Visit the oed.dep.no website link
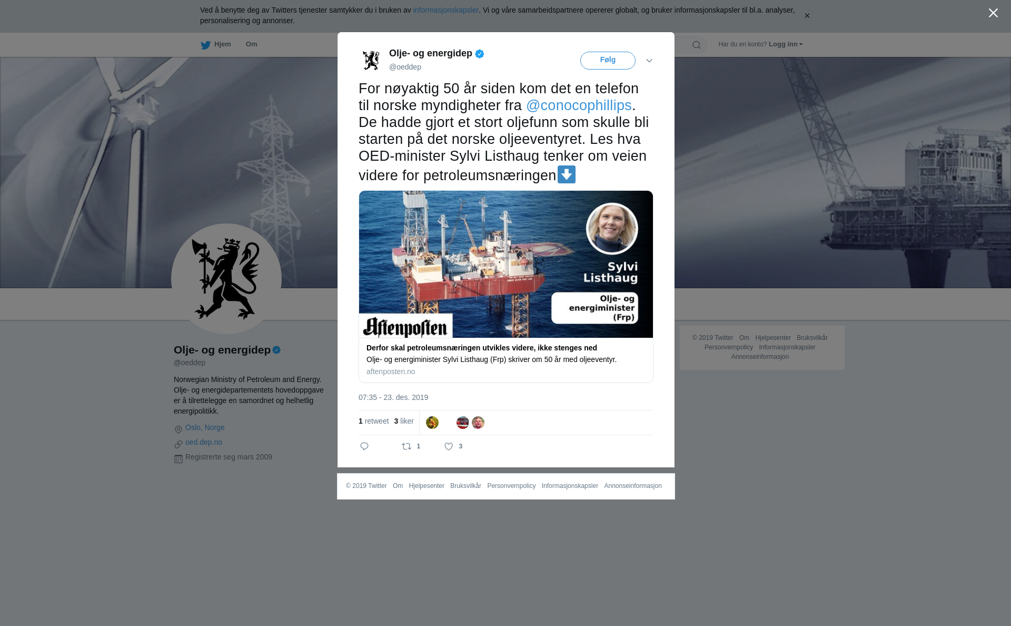The width and height of the screenshot is (1011, 626). (204, 442)
